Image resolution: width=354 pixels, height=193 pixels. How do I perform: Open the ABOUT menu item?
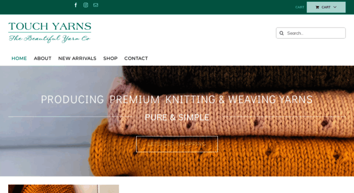coord(42,58)
